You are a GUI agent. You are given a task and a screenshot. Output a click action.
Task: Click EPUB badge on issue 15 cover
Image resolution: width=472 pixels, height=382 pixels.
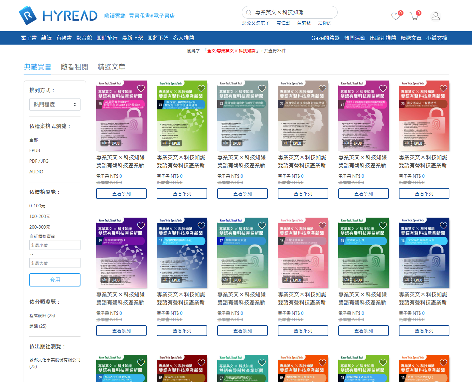[x=358, y=281]
